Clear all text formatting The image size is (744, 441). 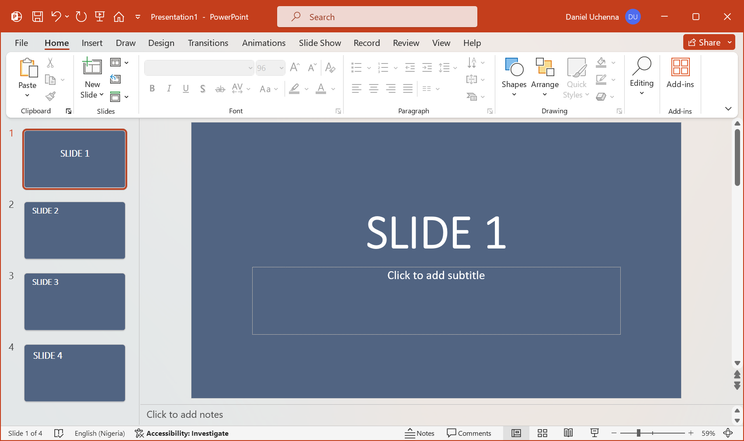(x=330, y=67)
